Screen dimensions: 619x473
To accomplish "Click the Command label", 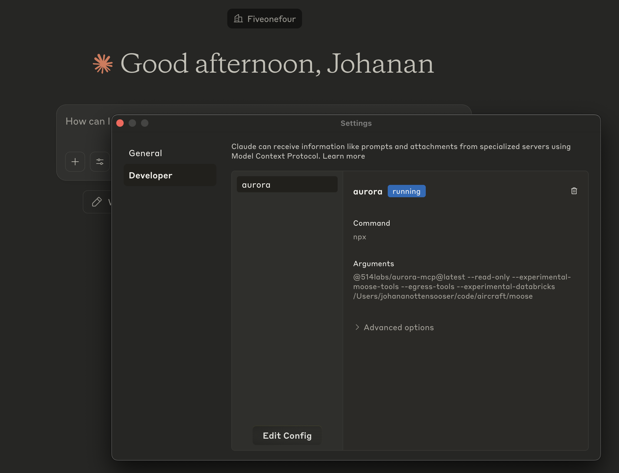I will pos(372,223).
